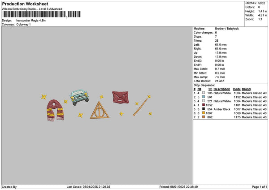
Task: Click 'Wilcom EmbroideryStudio – Level 3 Advanced' text
Action: point(32,9)
